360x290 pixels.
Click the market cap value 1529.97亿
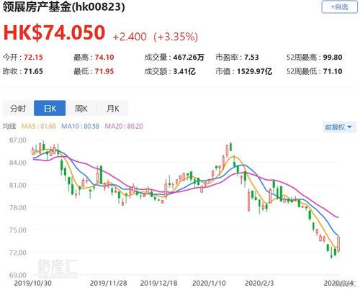tap(255, 71)
